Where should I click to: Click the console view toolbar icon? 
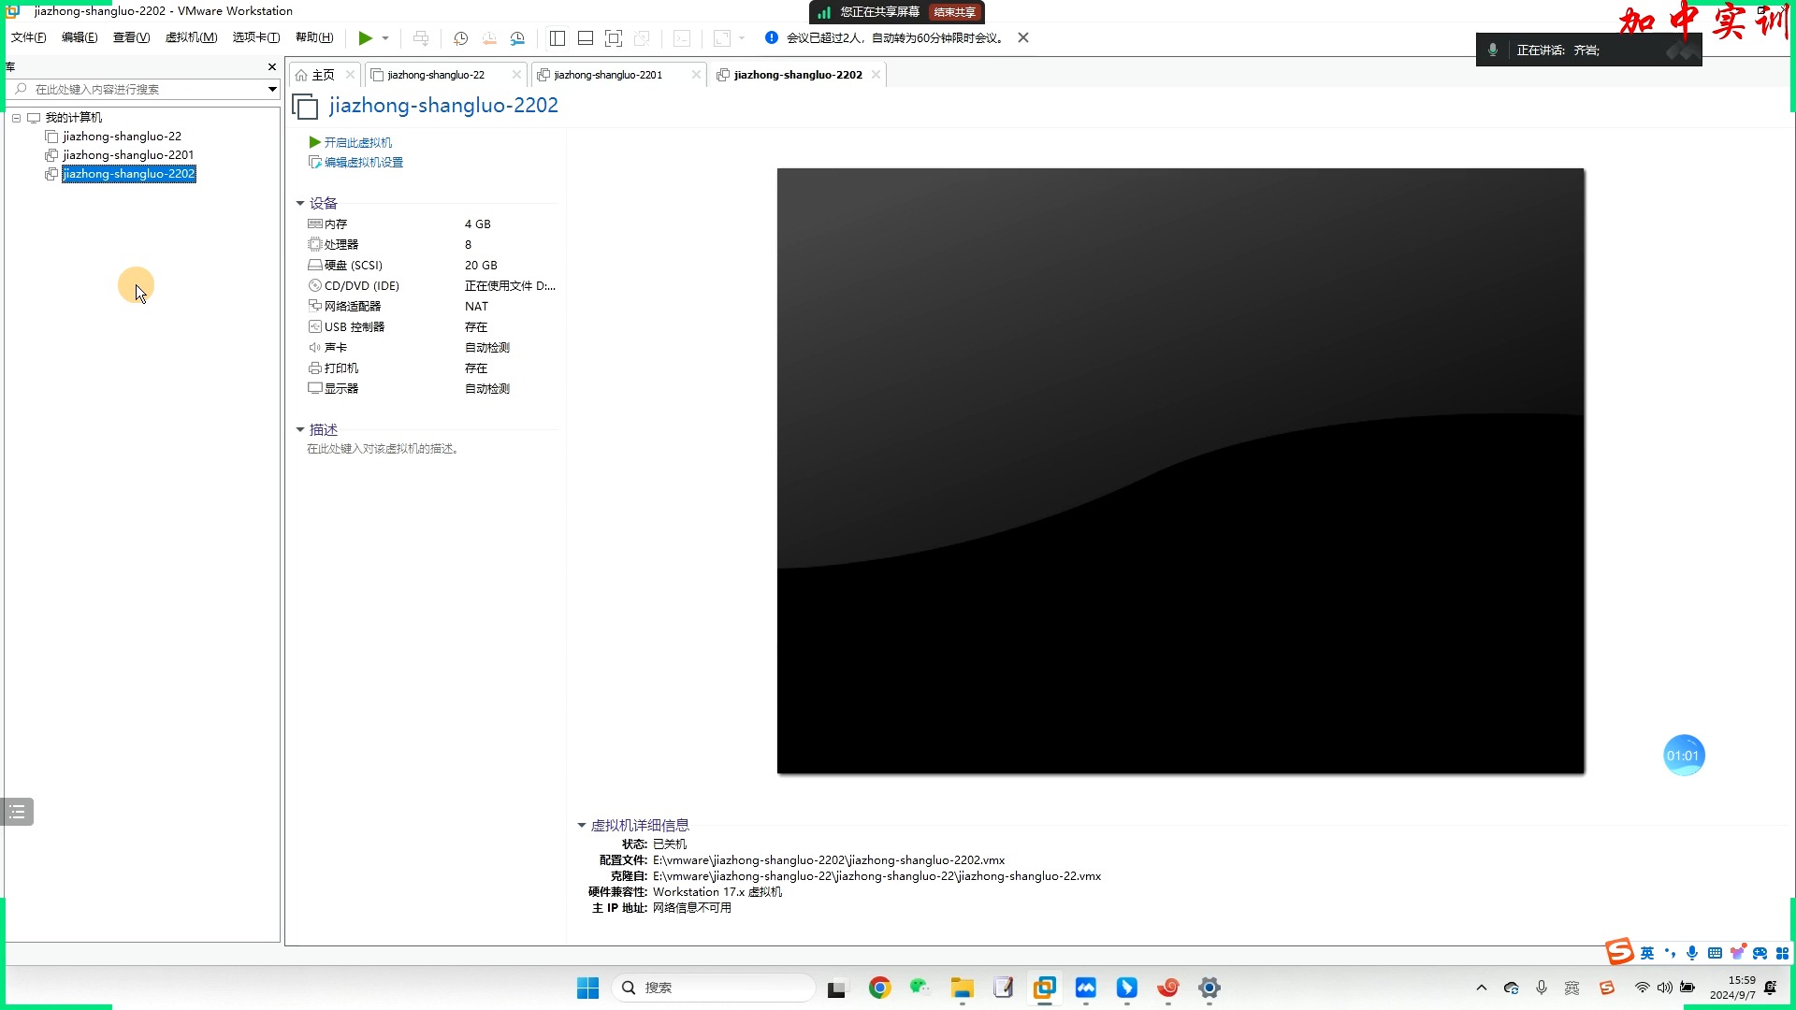pyautogui.click(x=683, y=38)
